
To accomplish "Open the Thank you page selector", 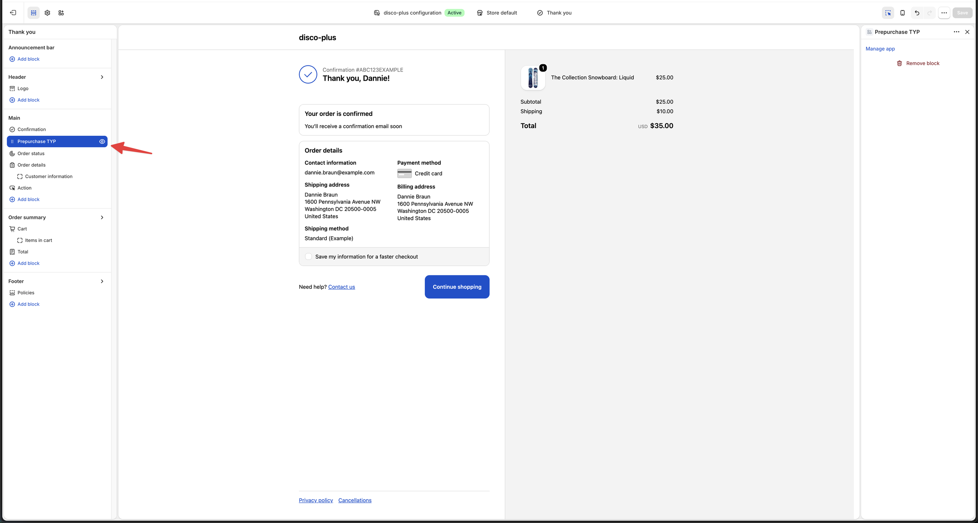I will (x=554, y=13).
